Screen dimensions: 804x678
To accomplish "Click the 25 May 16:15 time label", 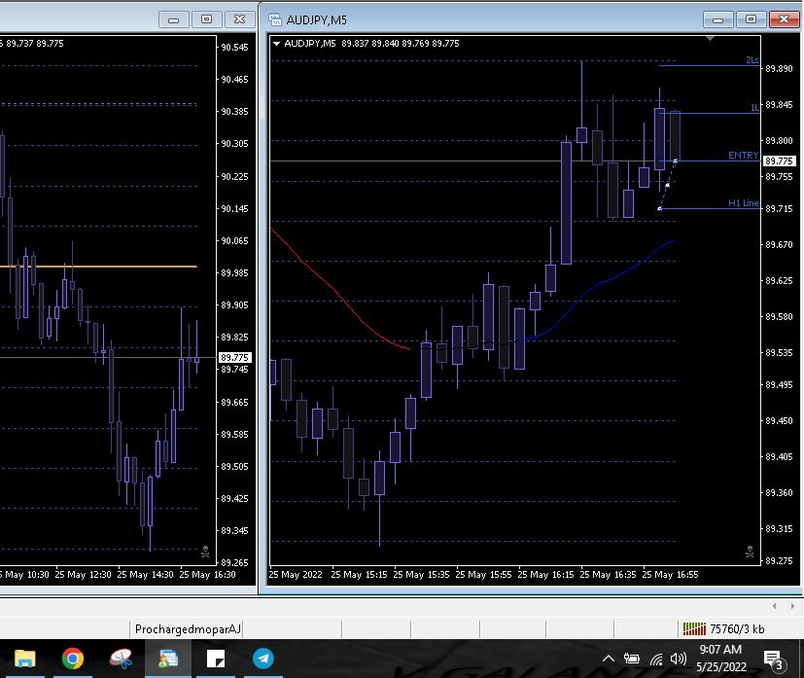I will pos(545,575).
